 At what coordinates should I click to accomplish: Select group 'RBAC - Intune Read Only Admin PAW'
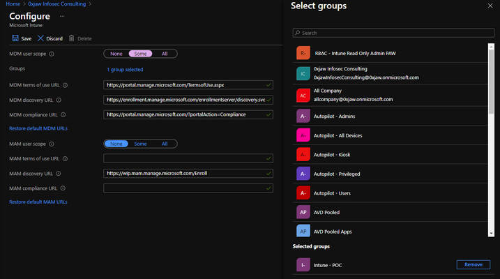pyautogui.click(x=391, y=53)
